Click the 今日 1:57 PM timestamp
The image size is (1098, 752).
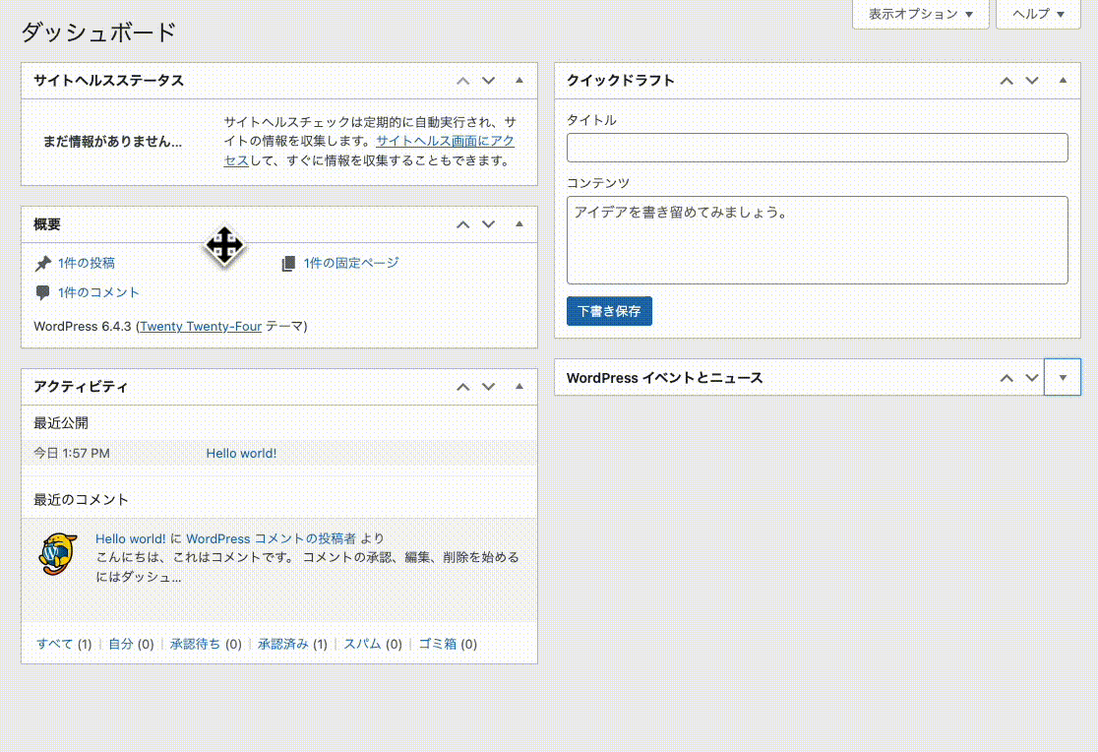(x=72, y=454)
